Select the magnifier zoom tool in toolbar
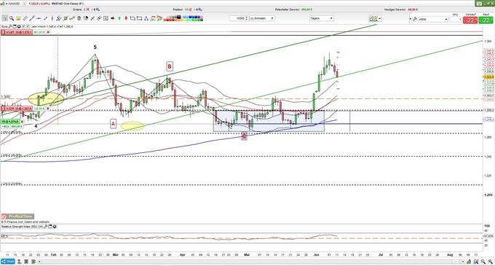 pyautogui.click(x=12, y=18)
